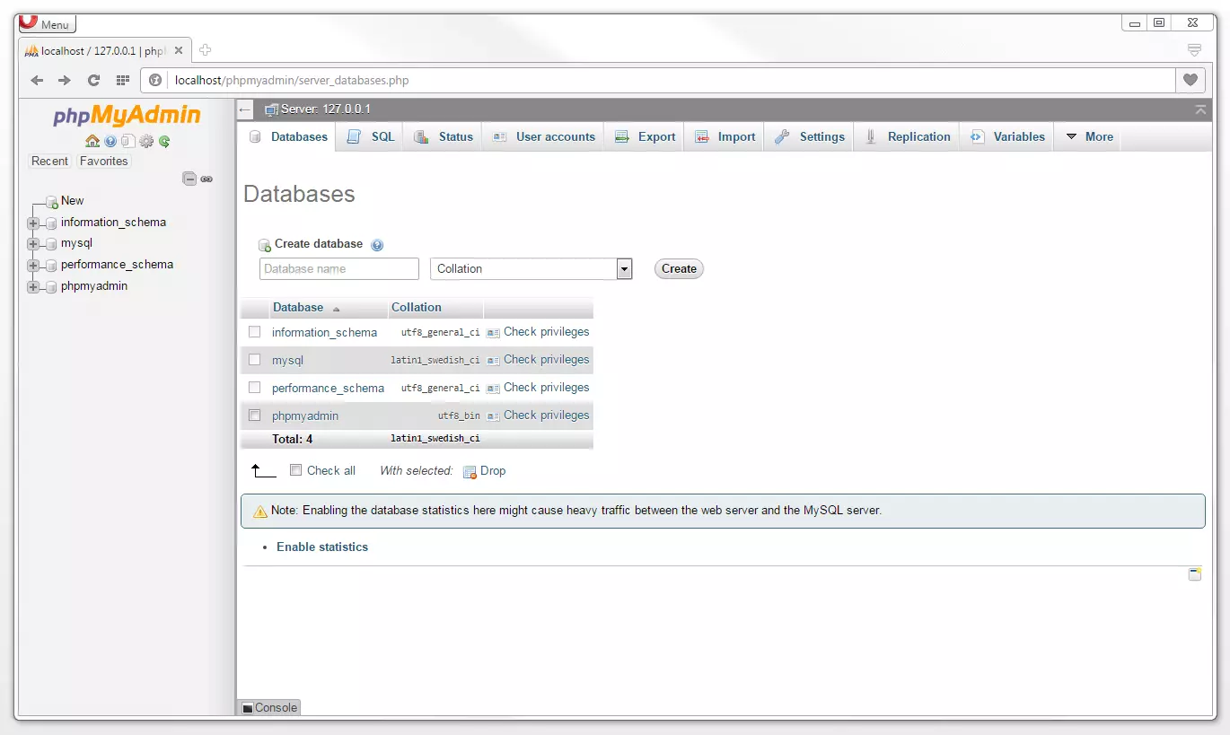Open the Enable statistics link

pyautogui.click(x=322, y=547)
